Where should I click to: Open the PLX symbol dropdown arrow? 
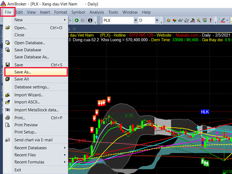(x=136, y=20)
